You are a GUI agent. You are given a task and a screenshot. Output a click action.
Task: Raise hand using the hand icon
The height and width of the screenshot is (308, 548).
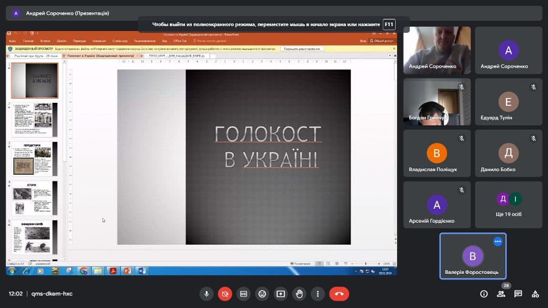299,293
